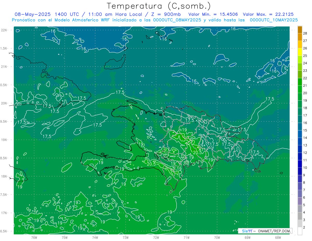Click the '69W' longitude label
The width and height of the screenshot is (312, 241).
pyautogui.click(x=248, y=237)
